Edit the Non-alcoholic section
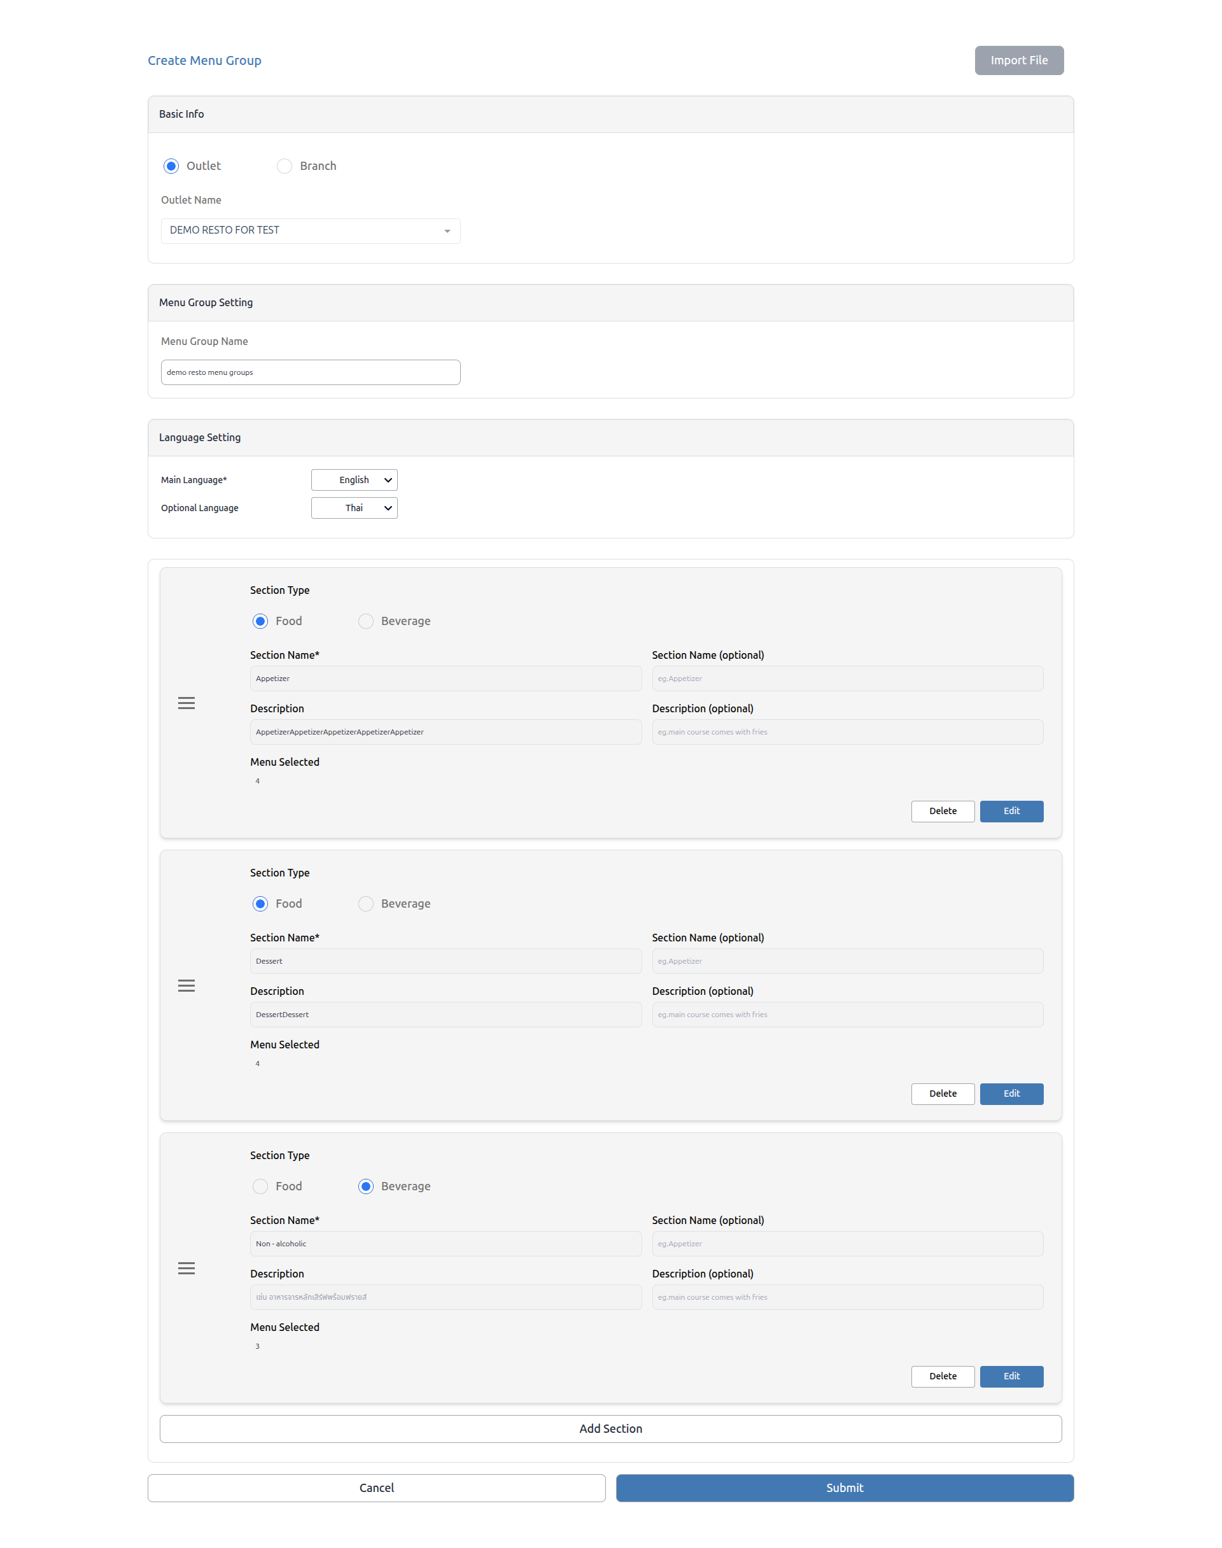This screenshot has height=1548, width=1222. [x=1011, y=1376]
